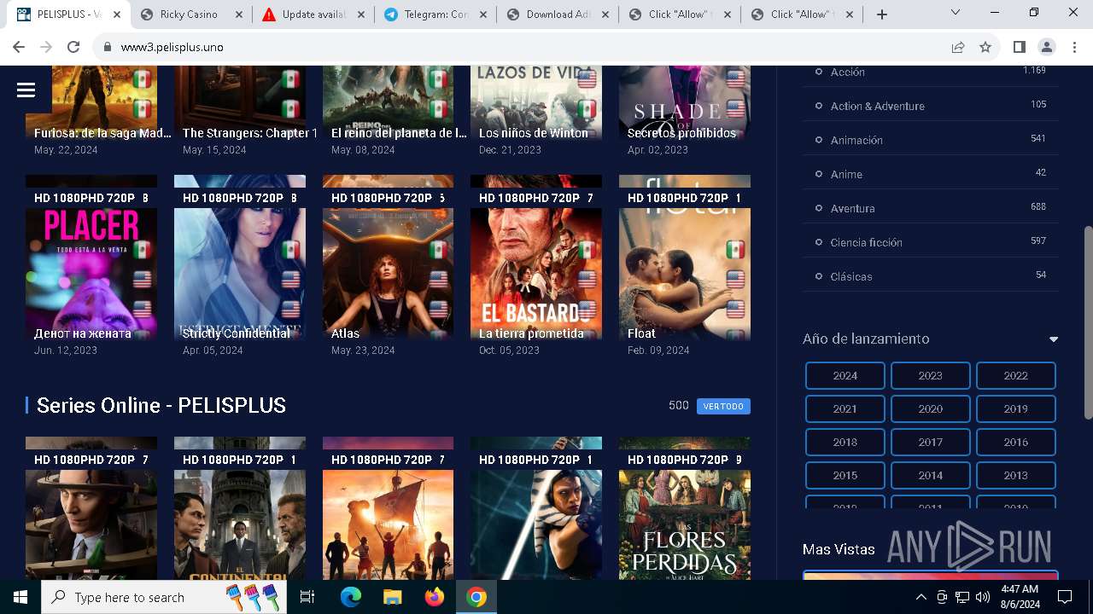The image size is (1093, 614).
Task: Open the Chrome three-dot menu
Action: pyautogui.click(x=1073, y=47)
